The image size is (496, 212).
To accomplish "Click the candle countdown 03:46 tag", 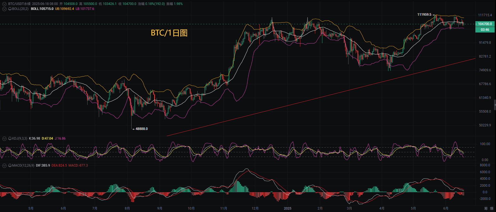I will pyautogui.click(x=485, y=30).
